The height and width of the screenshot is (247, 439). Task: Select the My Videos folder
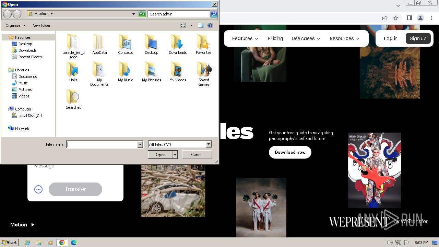(x=178, y=72)
